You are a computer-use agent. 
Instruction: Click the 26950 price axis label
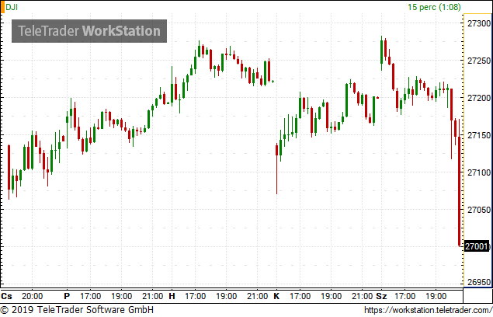(479, 282)
